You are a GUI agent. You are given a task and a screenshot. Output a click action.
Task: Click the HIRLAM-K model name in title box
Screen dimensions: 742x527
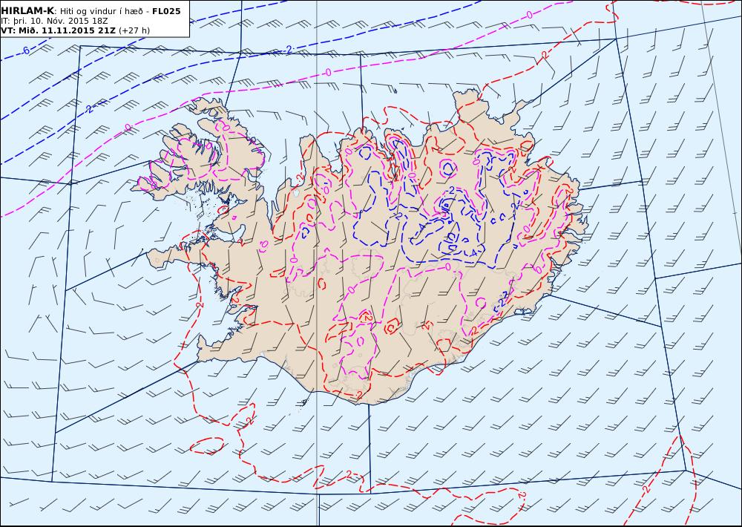pyautogui.click(x=28, y=11)
